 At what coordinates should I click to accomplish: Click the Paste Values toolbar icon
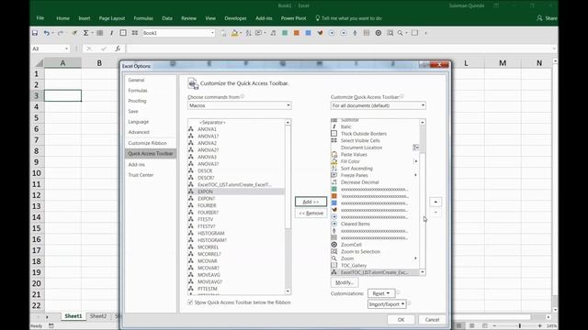[223, 33]
